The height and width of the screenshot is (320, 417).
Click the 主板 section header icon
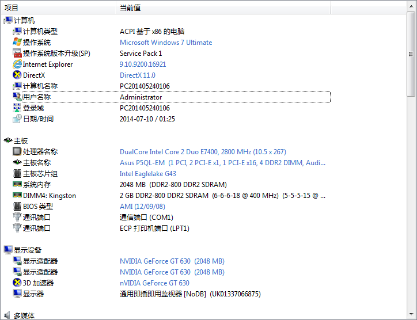point(8,140)
